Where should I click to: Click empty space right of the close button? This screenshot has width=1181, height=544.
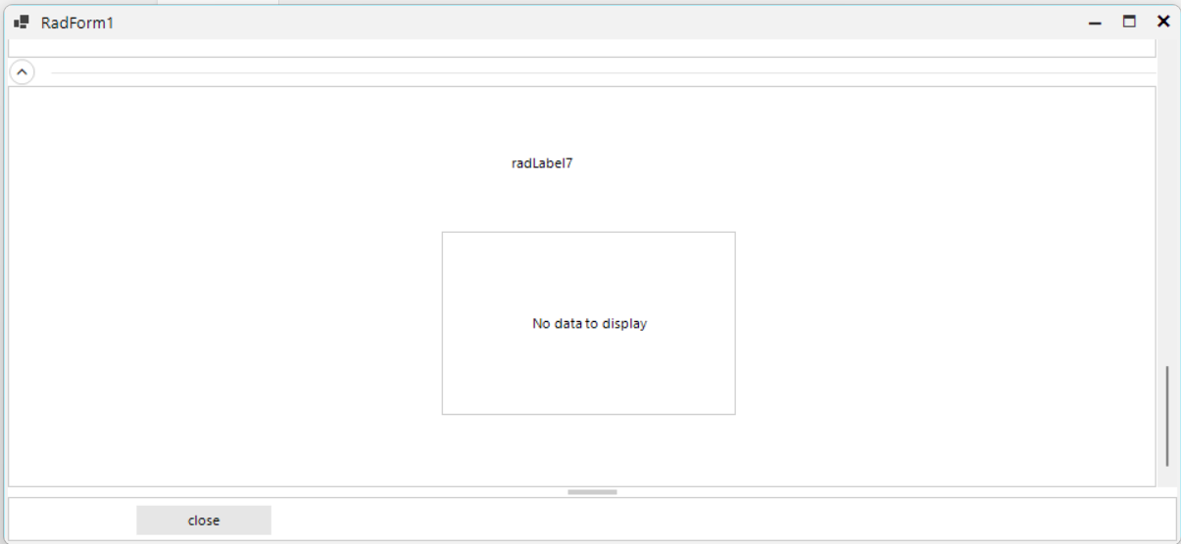(x=686, y=519)
